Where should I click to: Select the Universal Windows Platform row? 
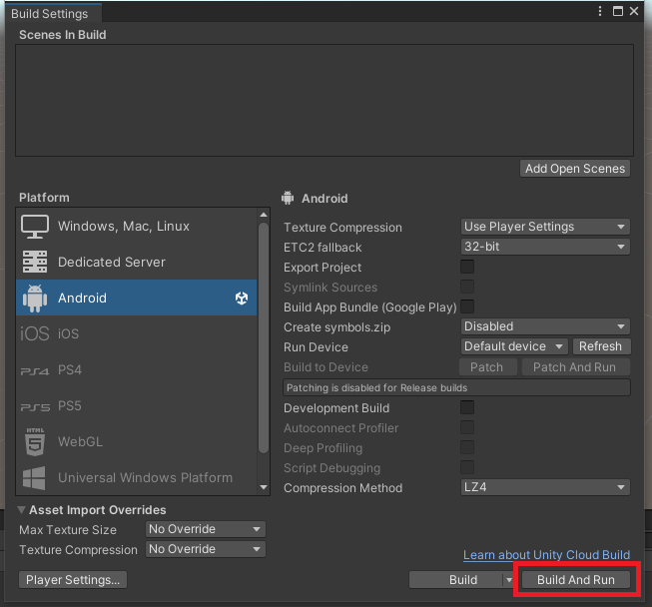[137, 477]
